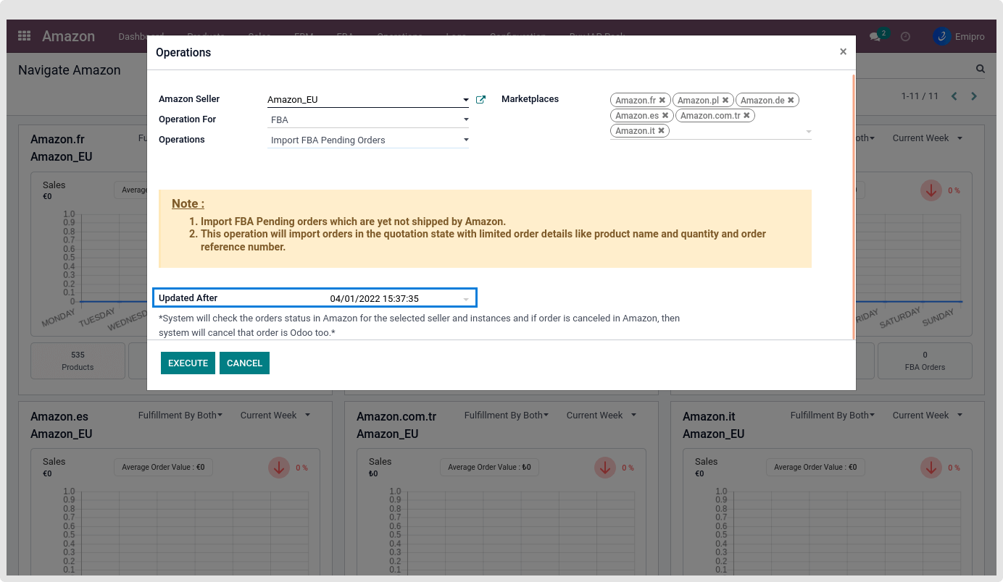Remove the Amazon.pl marketplace tag
Image resolution: width=1003 pixels, height=582 pixels.
pos(725,101)
